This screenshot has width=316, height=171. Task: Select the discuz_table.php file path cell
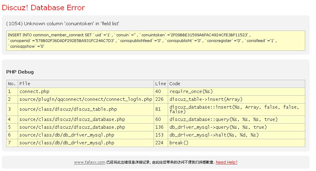pyautogui.click(x=68, y=109)
